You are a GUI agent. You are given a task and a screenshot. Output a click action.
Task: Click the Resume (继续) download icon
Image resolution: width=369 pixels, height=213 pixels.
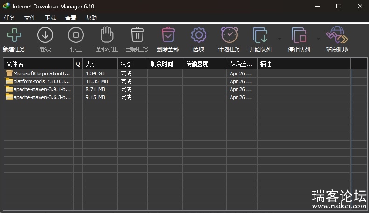[x=45, y=35]
